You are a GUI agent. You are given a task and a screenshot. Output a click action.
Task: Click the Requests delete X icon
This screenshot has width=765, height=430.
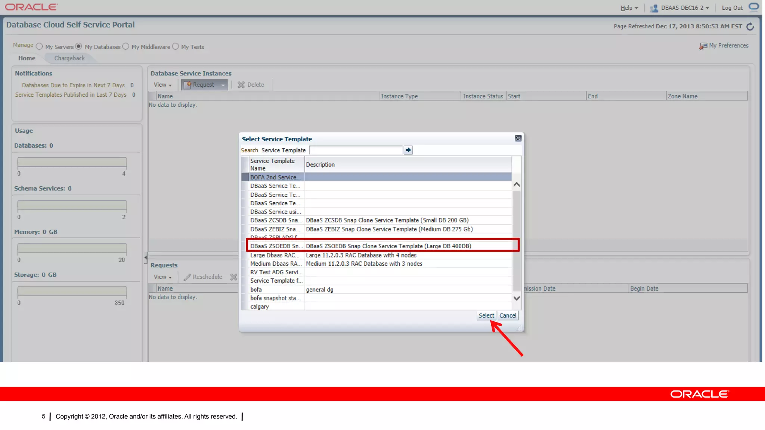233,277
